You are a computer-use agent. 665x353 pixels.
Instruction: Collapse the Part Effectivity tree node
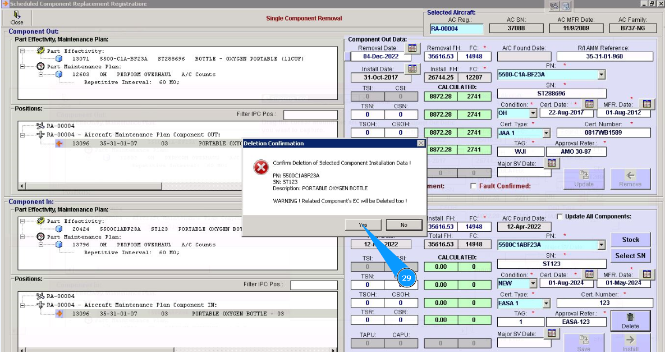click(23, 51)
